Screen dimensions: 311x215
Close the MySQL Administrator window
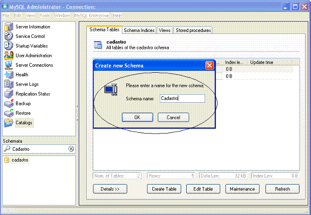click(304, 7)
